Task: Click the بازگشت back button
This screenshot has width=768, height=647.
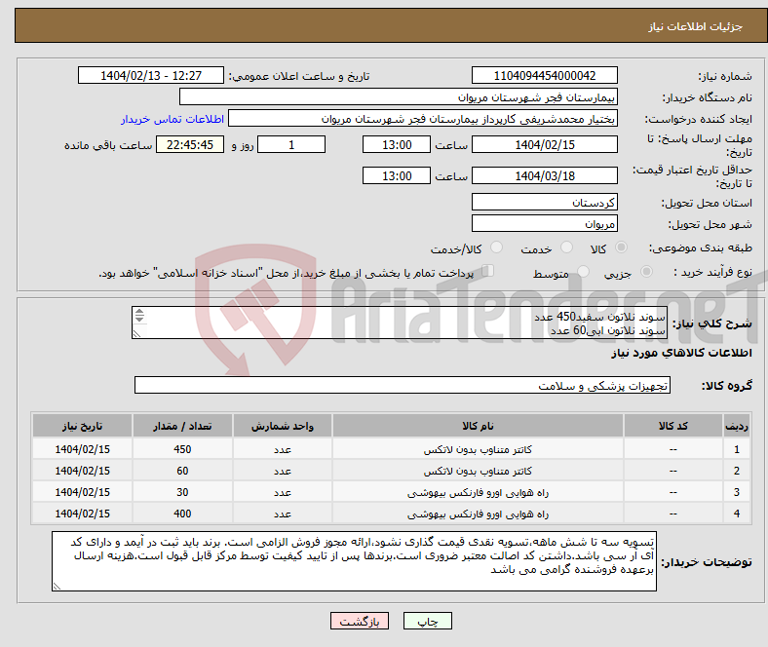Action: 360,621
